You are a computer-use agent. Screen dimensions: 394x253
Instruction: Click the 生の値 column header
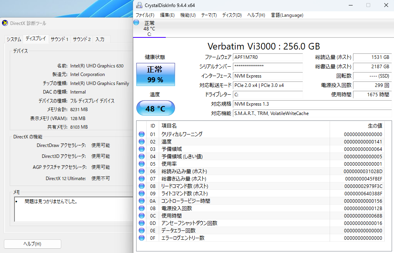(375, 126)
